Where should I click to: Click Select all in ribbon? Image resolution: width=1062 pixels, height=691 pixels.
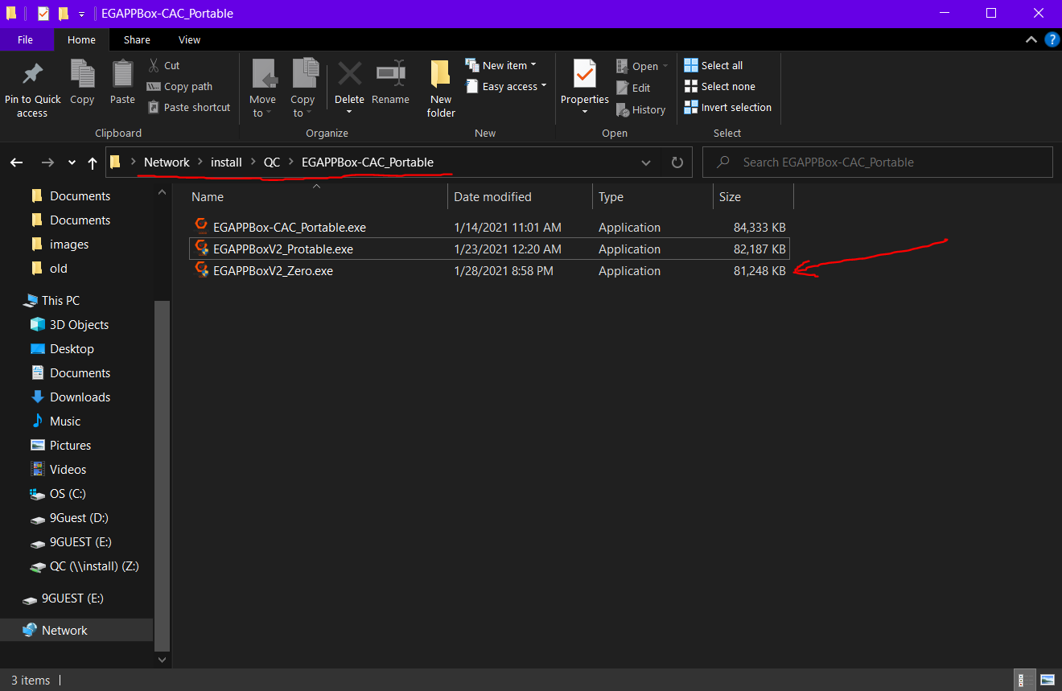click(x=714, y=65)
